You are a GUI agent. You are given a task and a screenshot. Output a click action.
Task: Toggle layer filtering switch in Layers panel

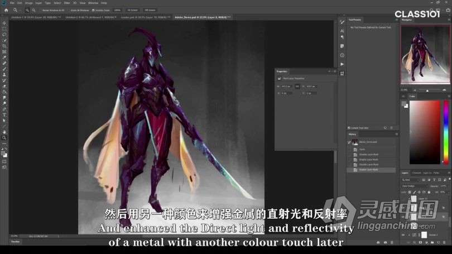(x=449, y=179)
